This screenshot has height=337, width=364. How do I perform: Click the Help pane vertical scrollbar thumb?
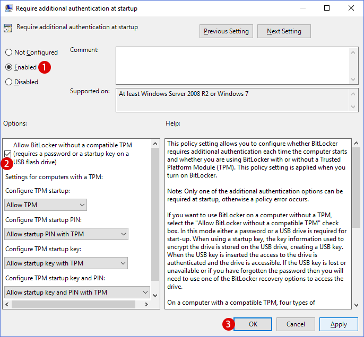coord(357,188)
